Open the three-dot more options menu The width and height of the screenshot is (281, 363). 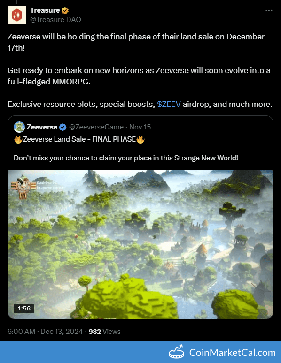269,11
